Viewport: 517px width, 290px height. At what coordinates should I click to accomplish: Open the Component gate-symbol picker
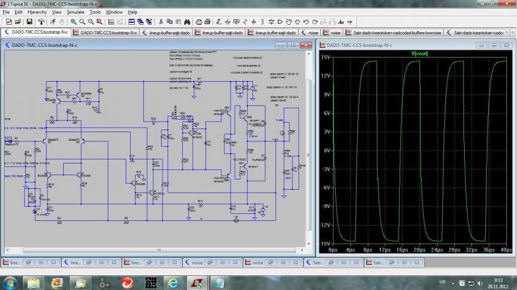point(280,22)
